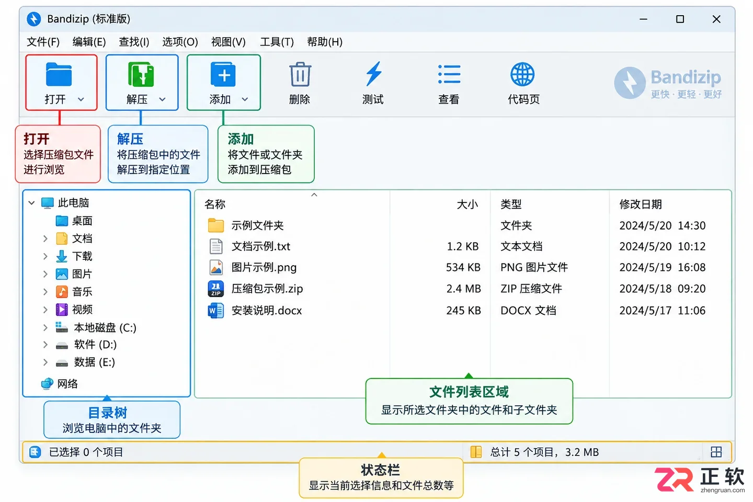Click the folder icon of 示例文件夹
This screenshot has height=502, width=753.
coord(216,225)
